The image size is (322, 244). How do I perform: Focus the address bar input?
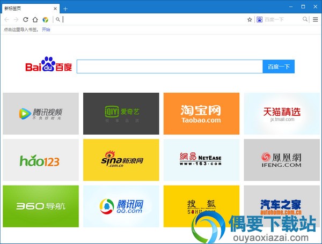pos(154,20)
